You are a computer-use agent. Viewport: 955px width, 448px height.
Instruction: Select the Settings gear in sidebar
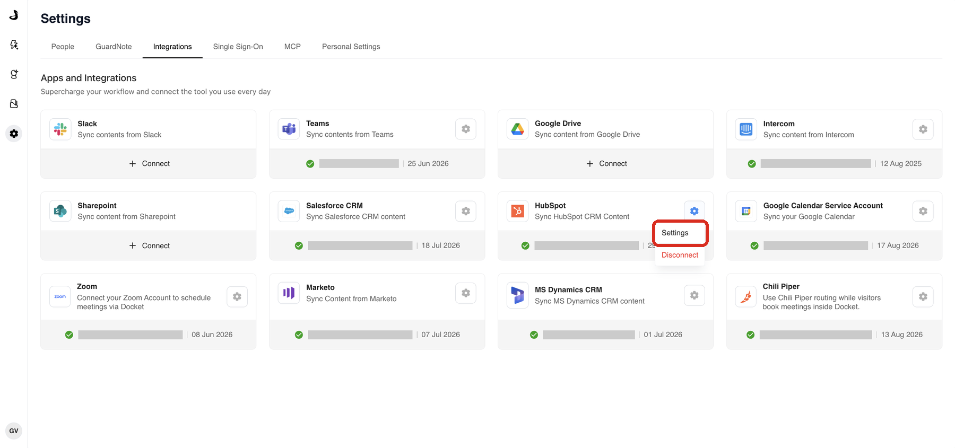pos(14,134)
